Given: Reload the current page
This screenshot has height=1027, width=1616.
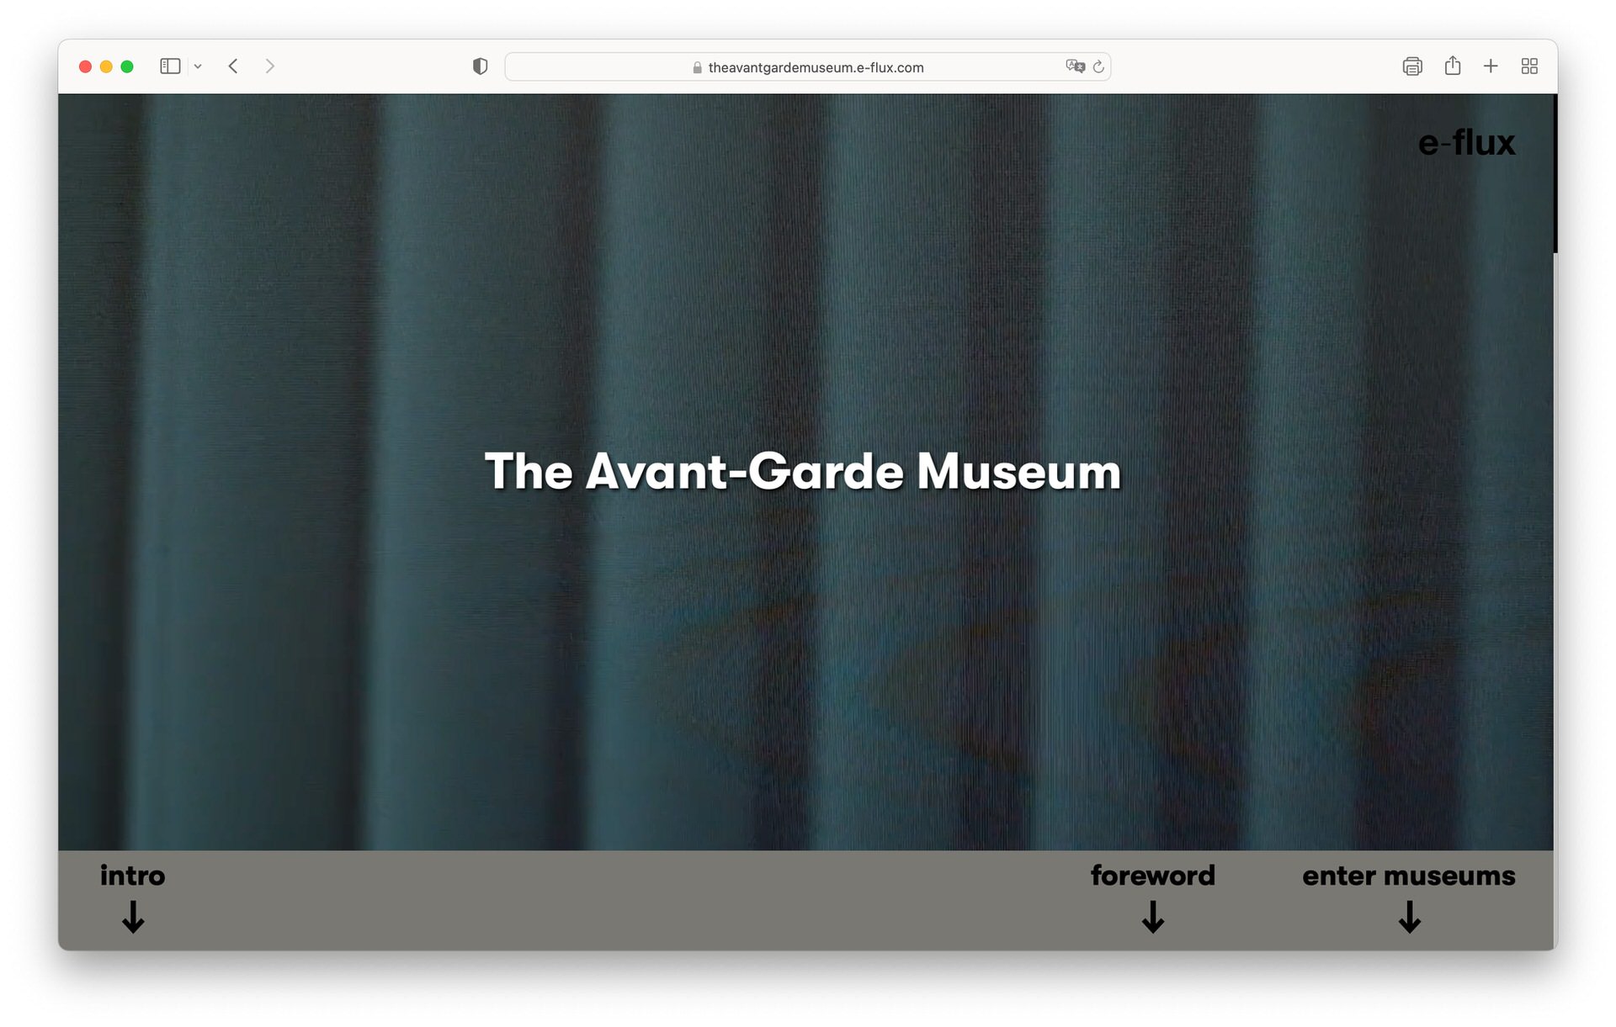Looking at the screenshot, I should 1098,66.
